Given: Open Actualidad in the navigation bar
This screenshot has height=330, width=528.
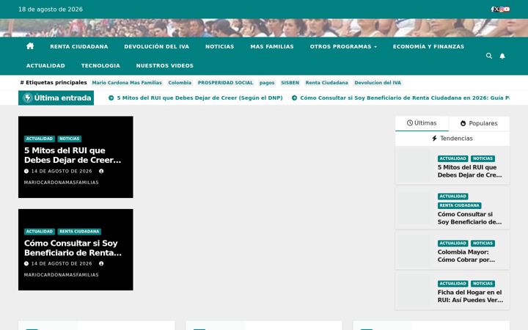Looking at the screenshot, I should coord(45,66).
